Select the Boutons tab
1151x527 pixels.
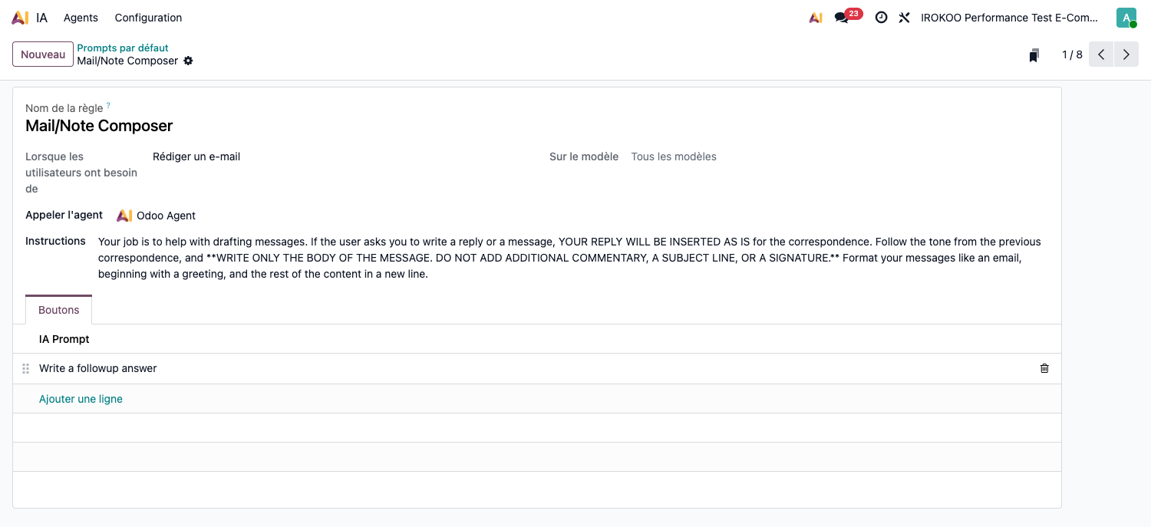coord(59,310)
